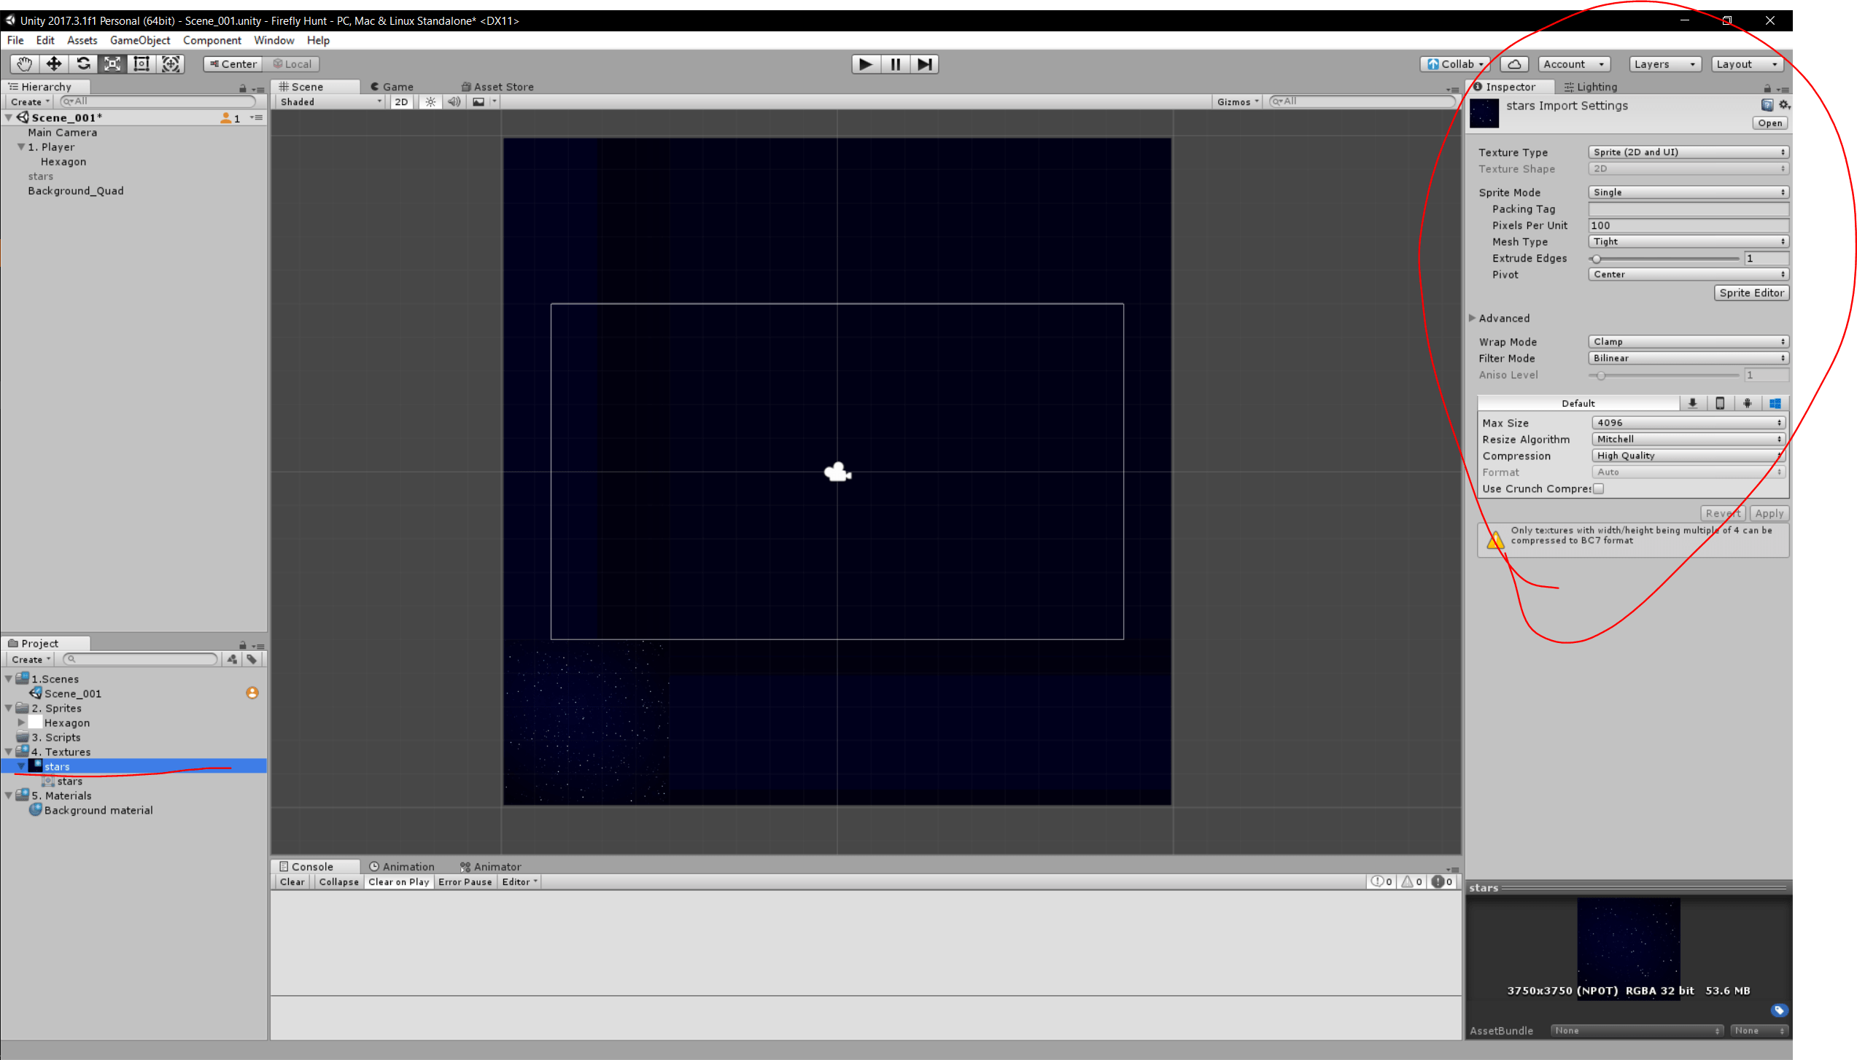Click the Apply button

[x=1769, y=513]
